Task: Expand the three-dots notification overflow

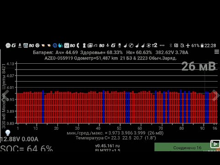Action: coord(162,45)
